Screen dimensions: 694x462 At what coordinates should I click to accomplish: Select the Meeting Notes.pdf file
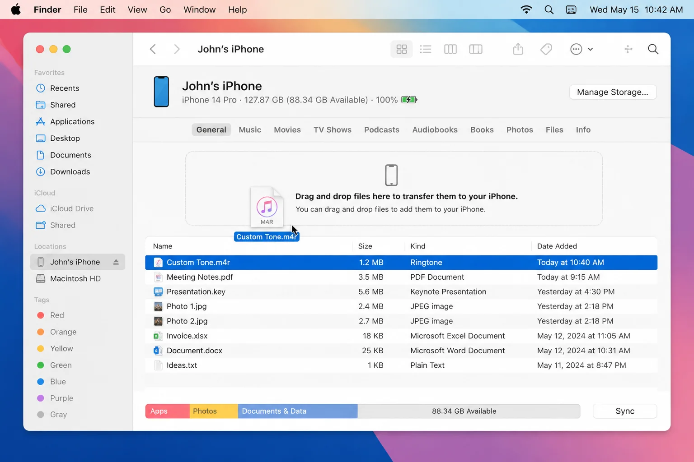click(x=401, y=277)
